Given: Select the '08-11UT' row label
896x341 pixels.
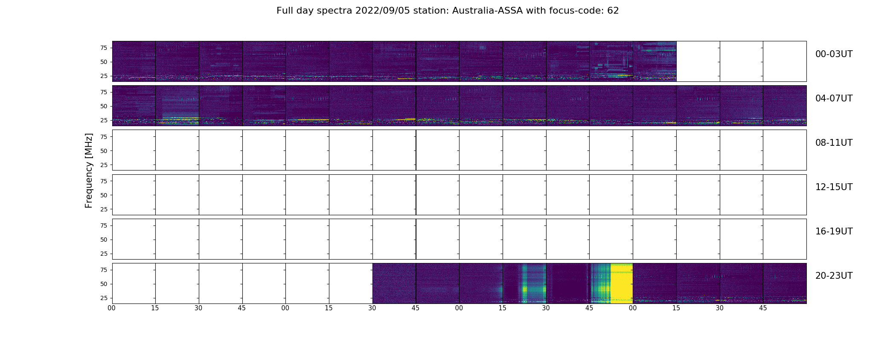Looking at the screenshot, I should tap(834, 143).
